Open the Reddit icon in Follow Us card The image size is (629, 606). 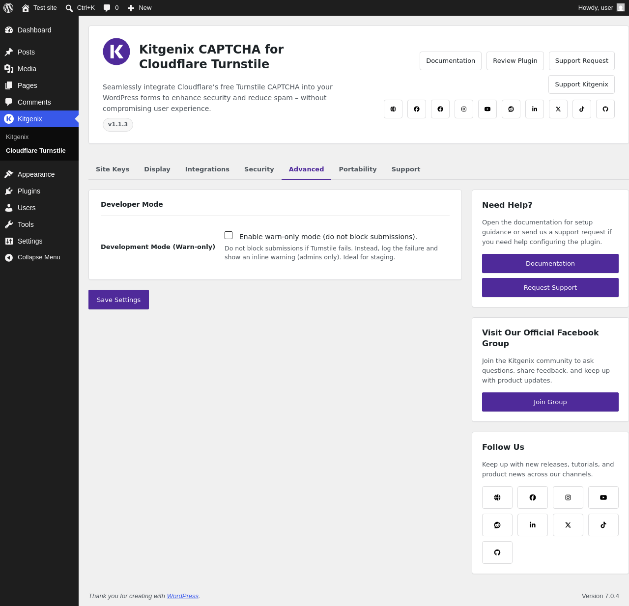497,525
